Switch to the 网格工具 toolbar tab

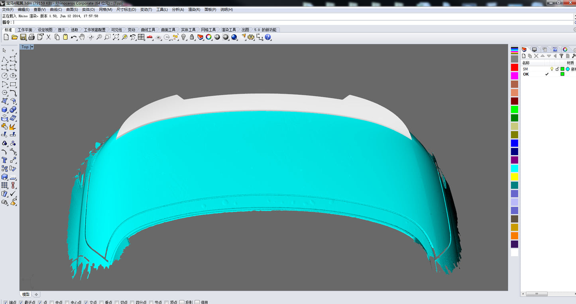coord(208,30)
